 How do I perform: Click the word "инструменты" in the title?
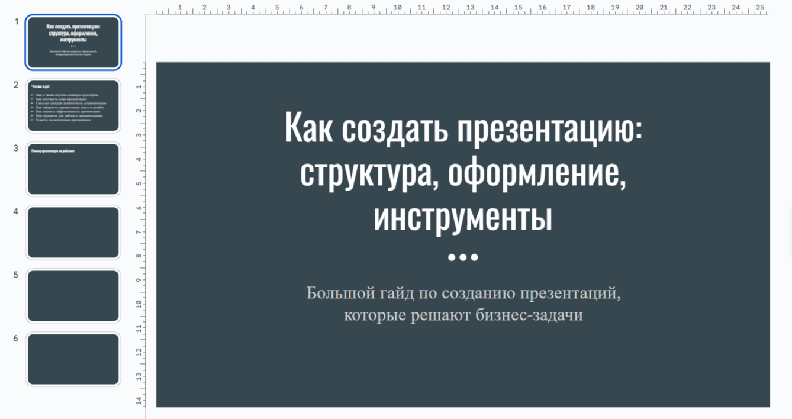pos(463,217)
